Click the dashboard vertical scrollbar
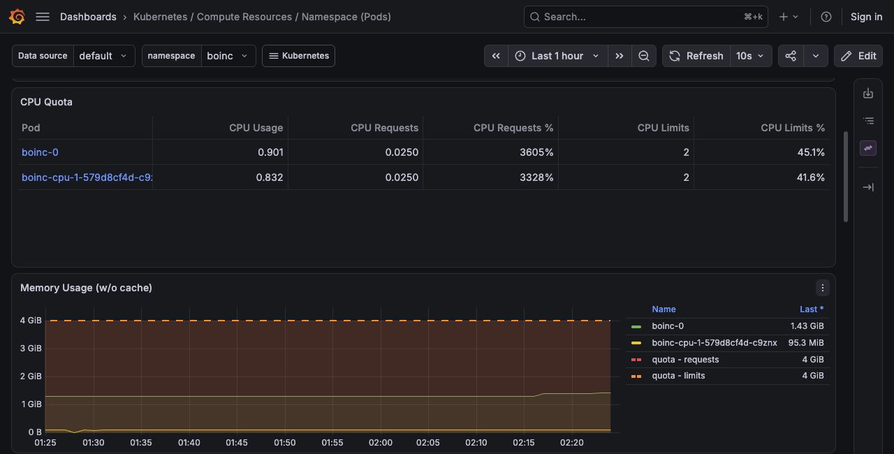The width and height of the screenshot is (894, 454). pos(847,177)
